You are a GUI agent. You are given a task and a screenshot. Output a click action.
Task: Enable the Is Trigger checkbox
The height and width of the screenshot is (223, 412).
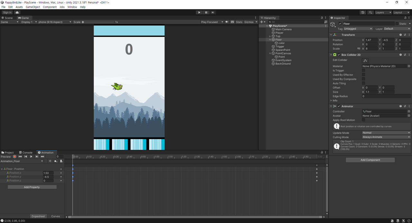[x=363, y=71]
